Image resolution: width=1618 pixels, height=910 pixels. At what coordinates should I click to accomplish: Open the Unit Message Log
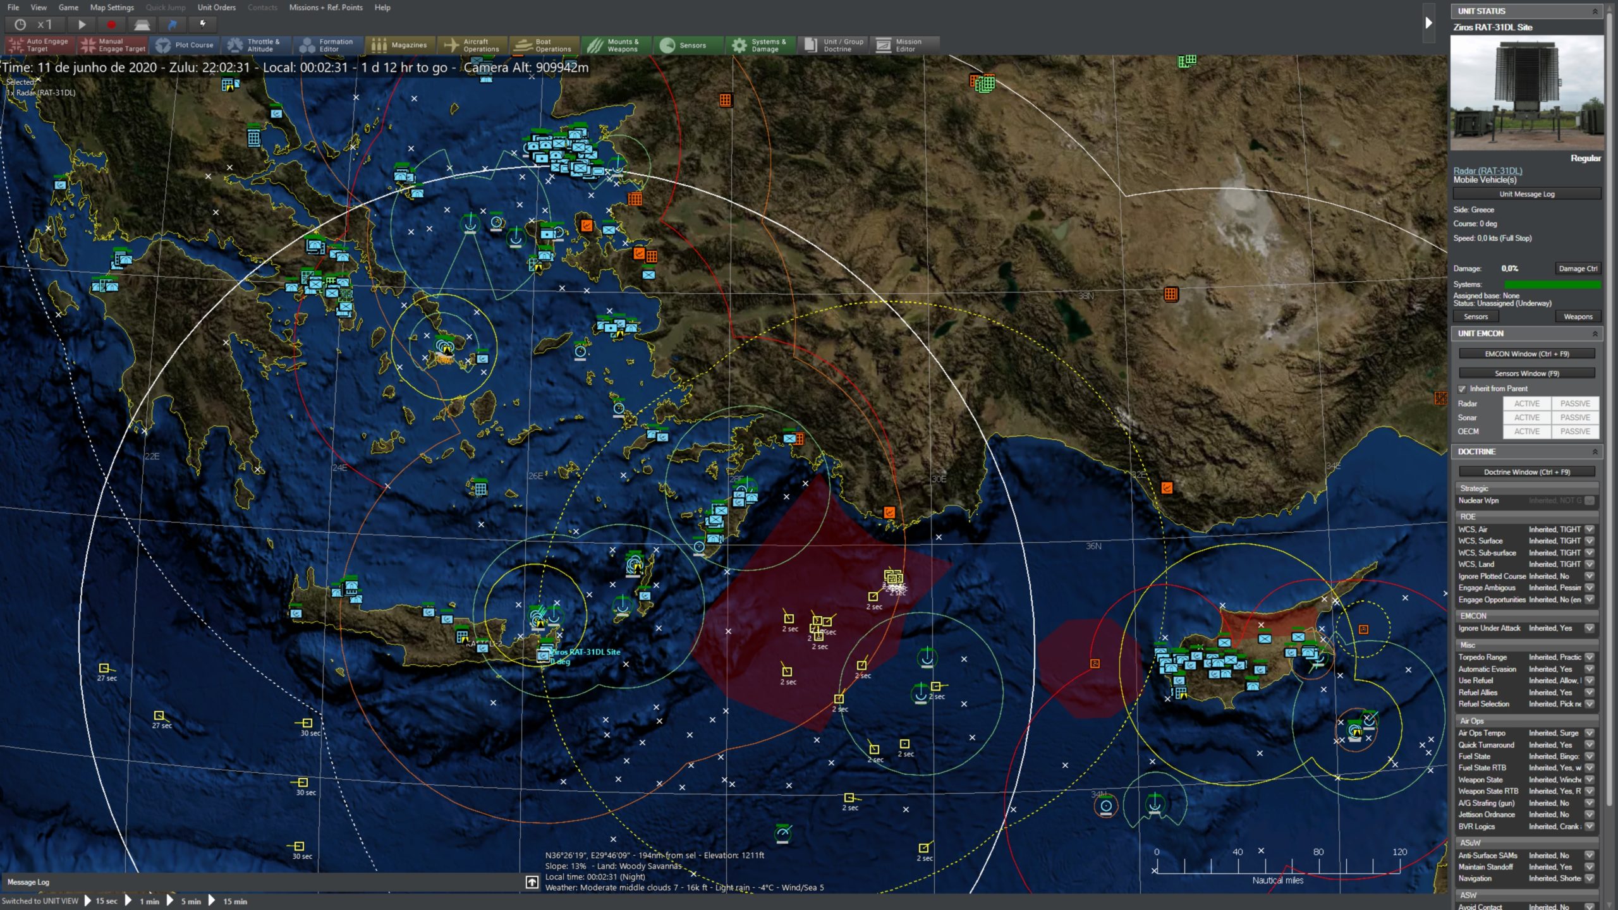coord(1526,194)
